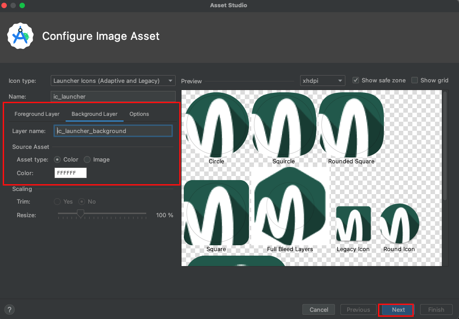The height and width of the screenshot is (319, 459).
Task: Click the Cancel button
Action: [x=319, y=309]
